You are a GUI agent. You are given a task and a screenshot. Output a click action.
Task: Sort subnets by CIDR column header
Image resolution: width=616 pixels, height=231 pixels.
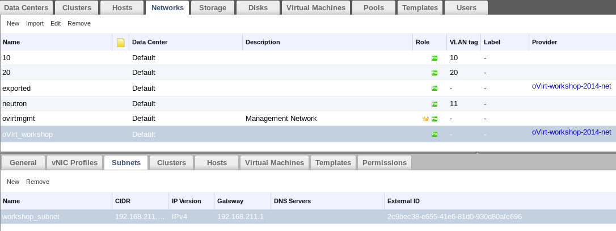tap(140, 201)
